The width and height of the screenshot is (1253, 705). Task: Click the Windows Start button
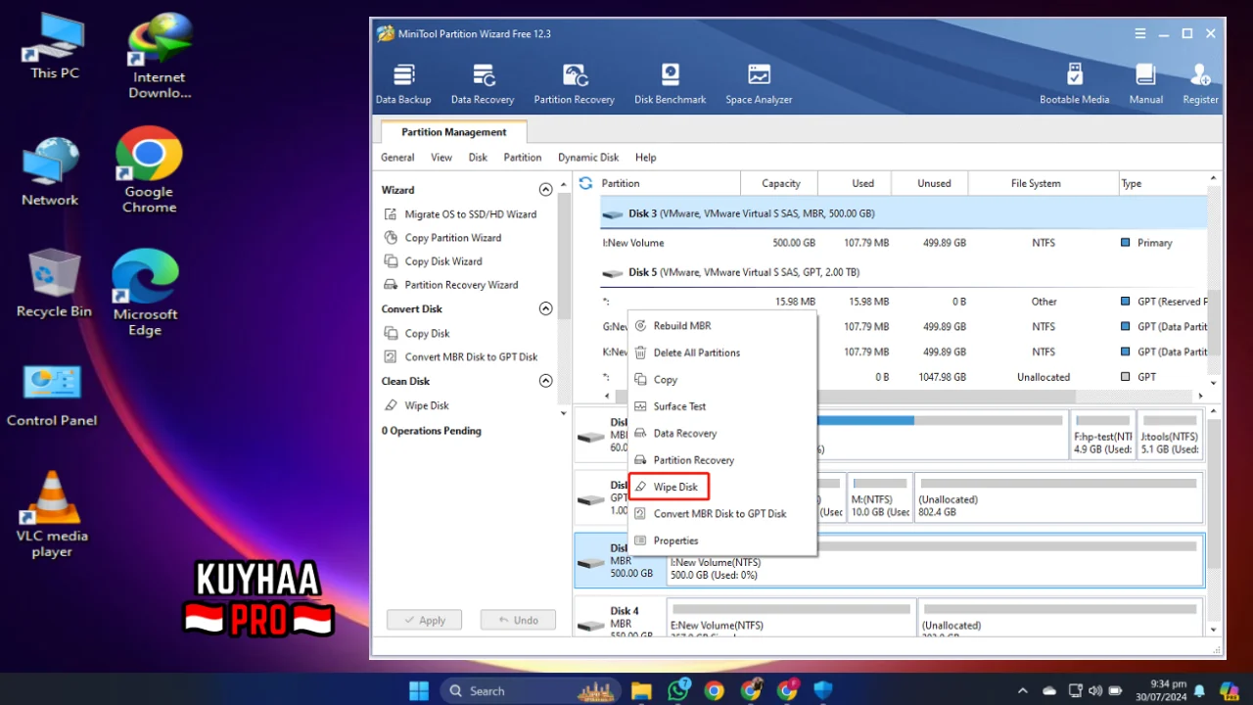(419, 690)
